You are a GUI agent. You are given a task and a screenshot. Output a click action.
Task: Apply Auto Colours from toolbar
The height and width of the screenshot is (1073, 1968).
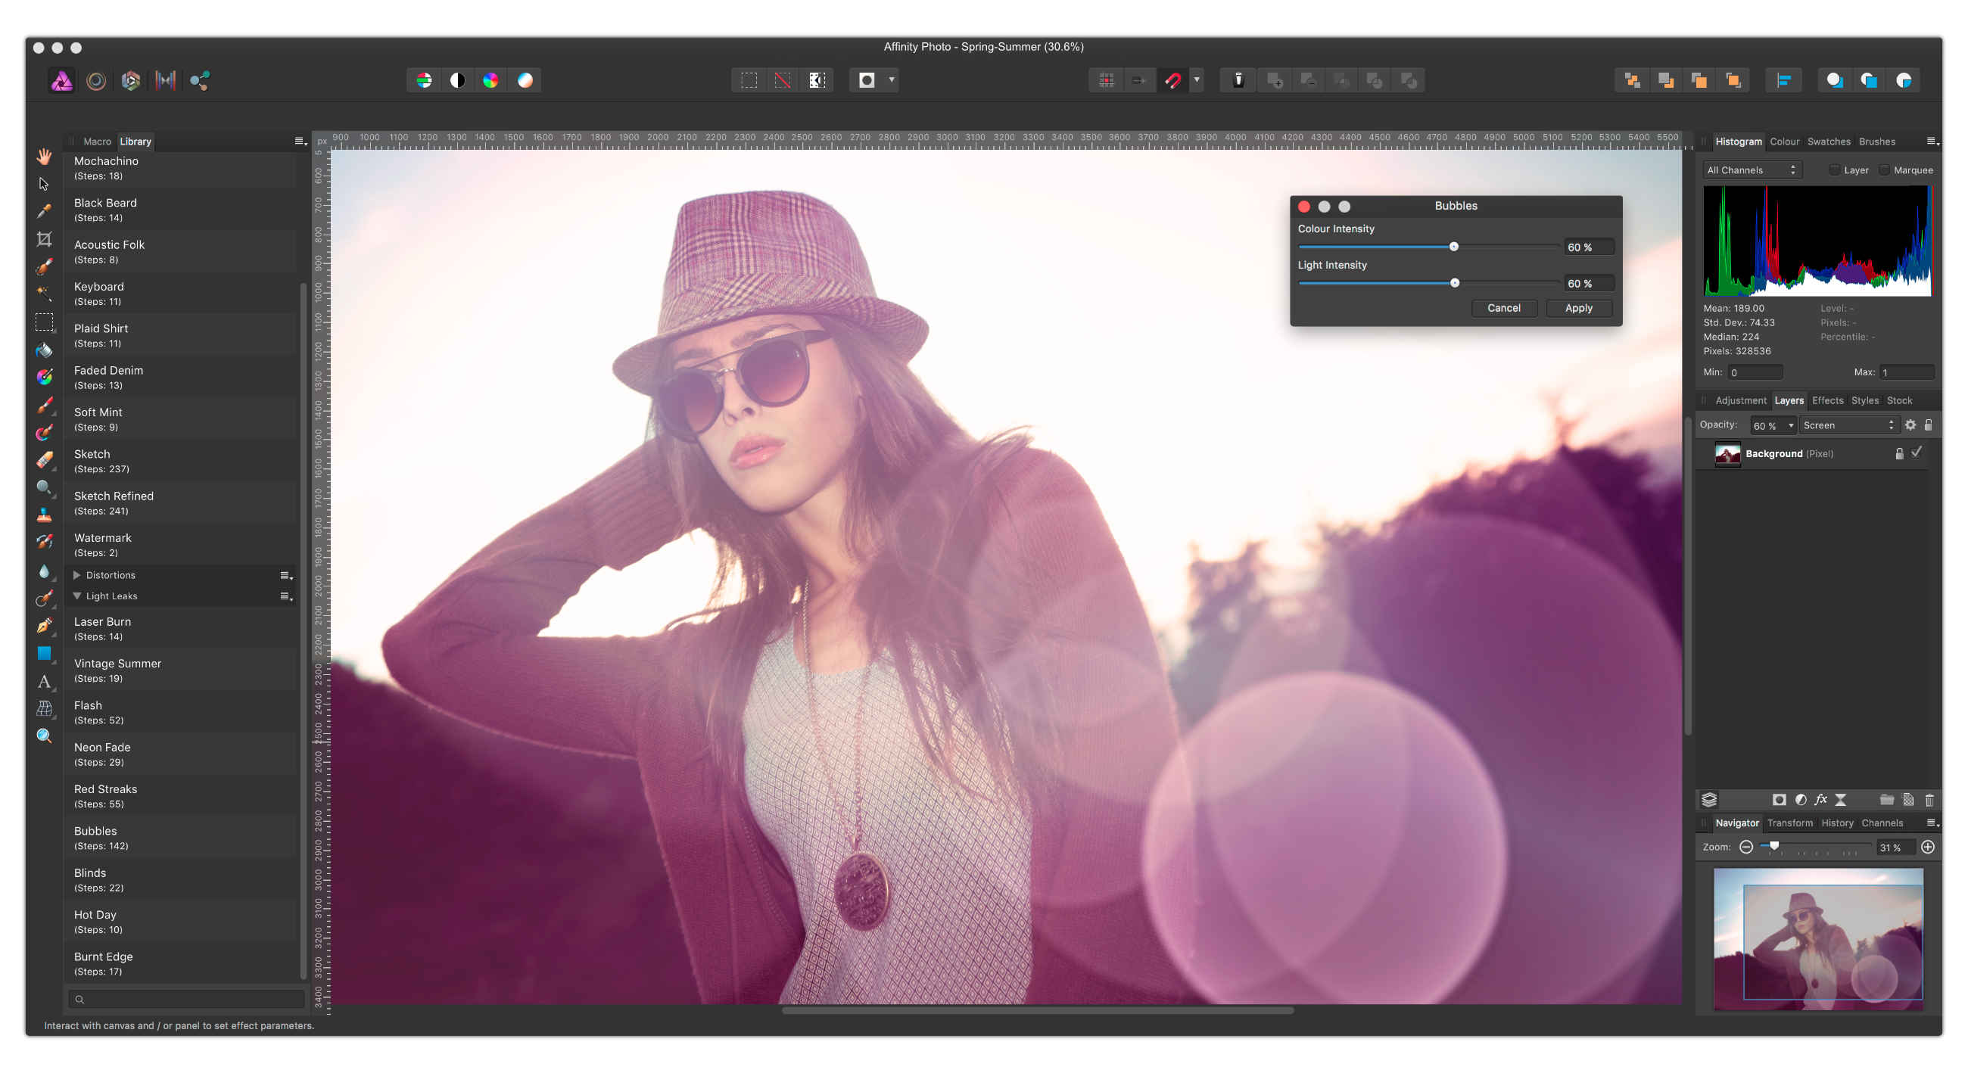pyautogui.click(x=491, y=80)
